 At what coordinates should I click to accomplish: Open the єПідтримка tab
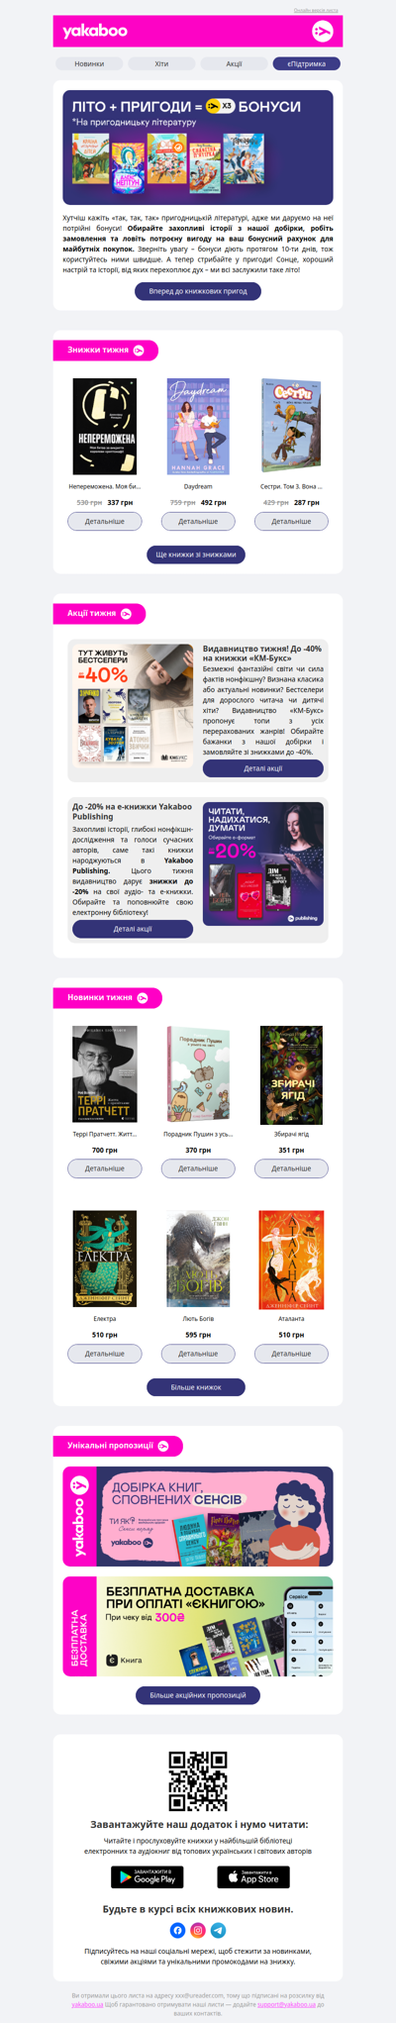(307, 63)
